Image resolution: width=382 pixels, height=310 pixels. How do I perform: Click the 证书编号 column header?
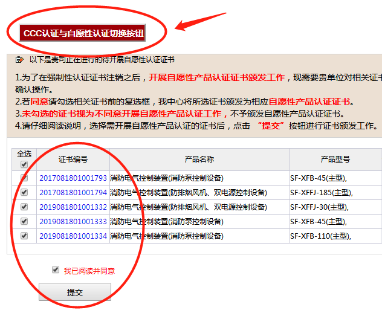point(73,160)
